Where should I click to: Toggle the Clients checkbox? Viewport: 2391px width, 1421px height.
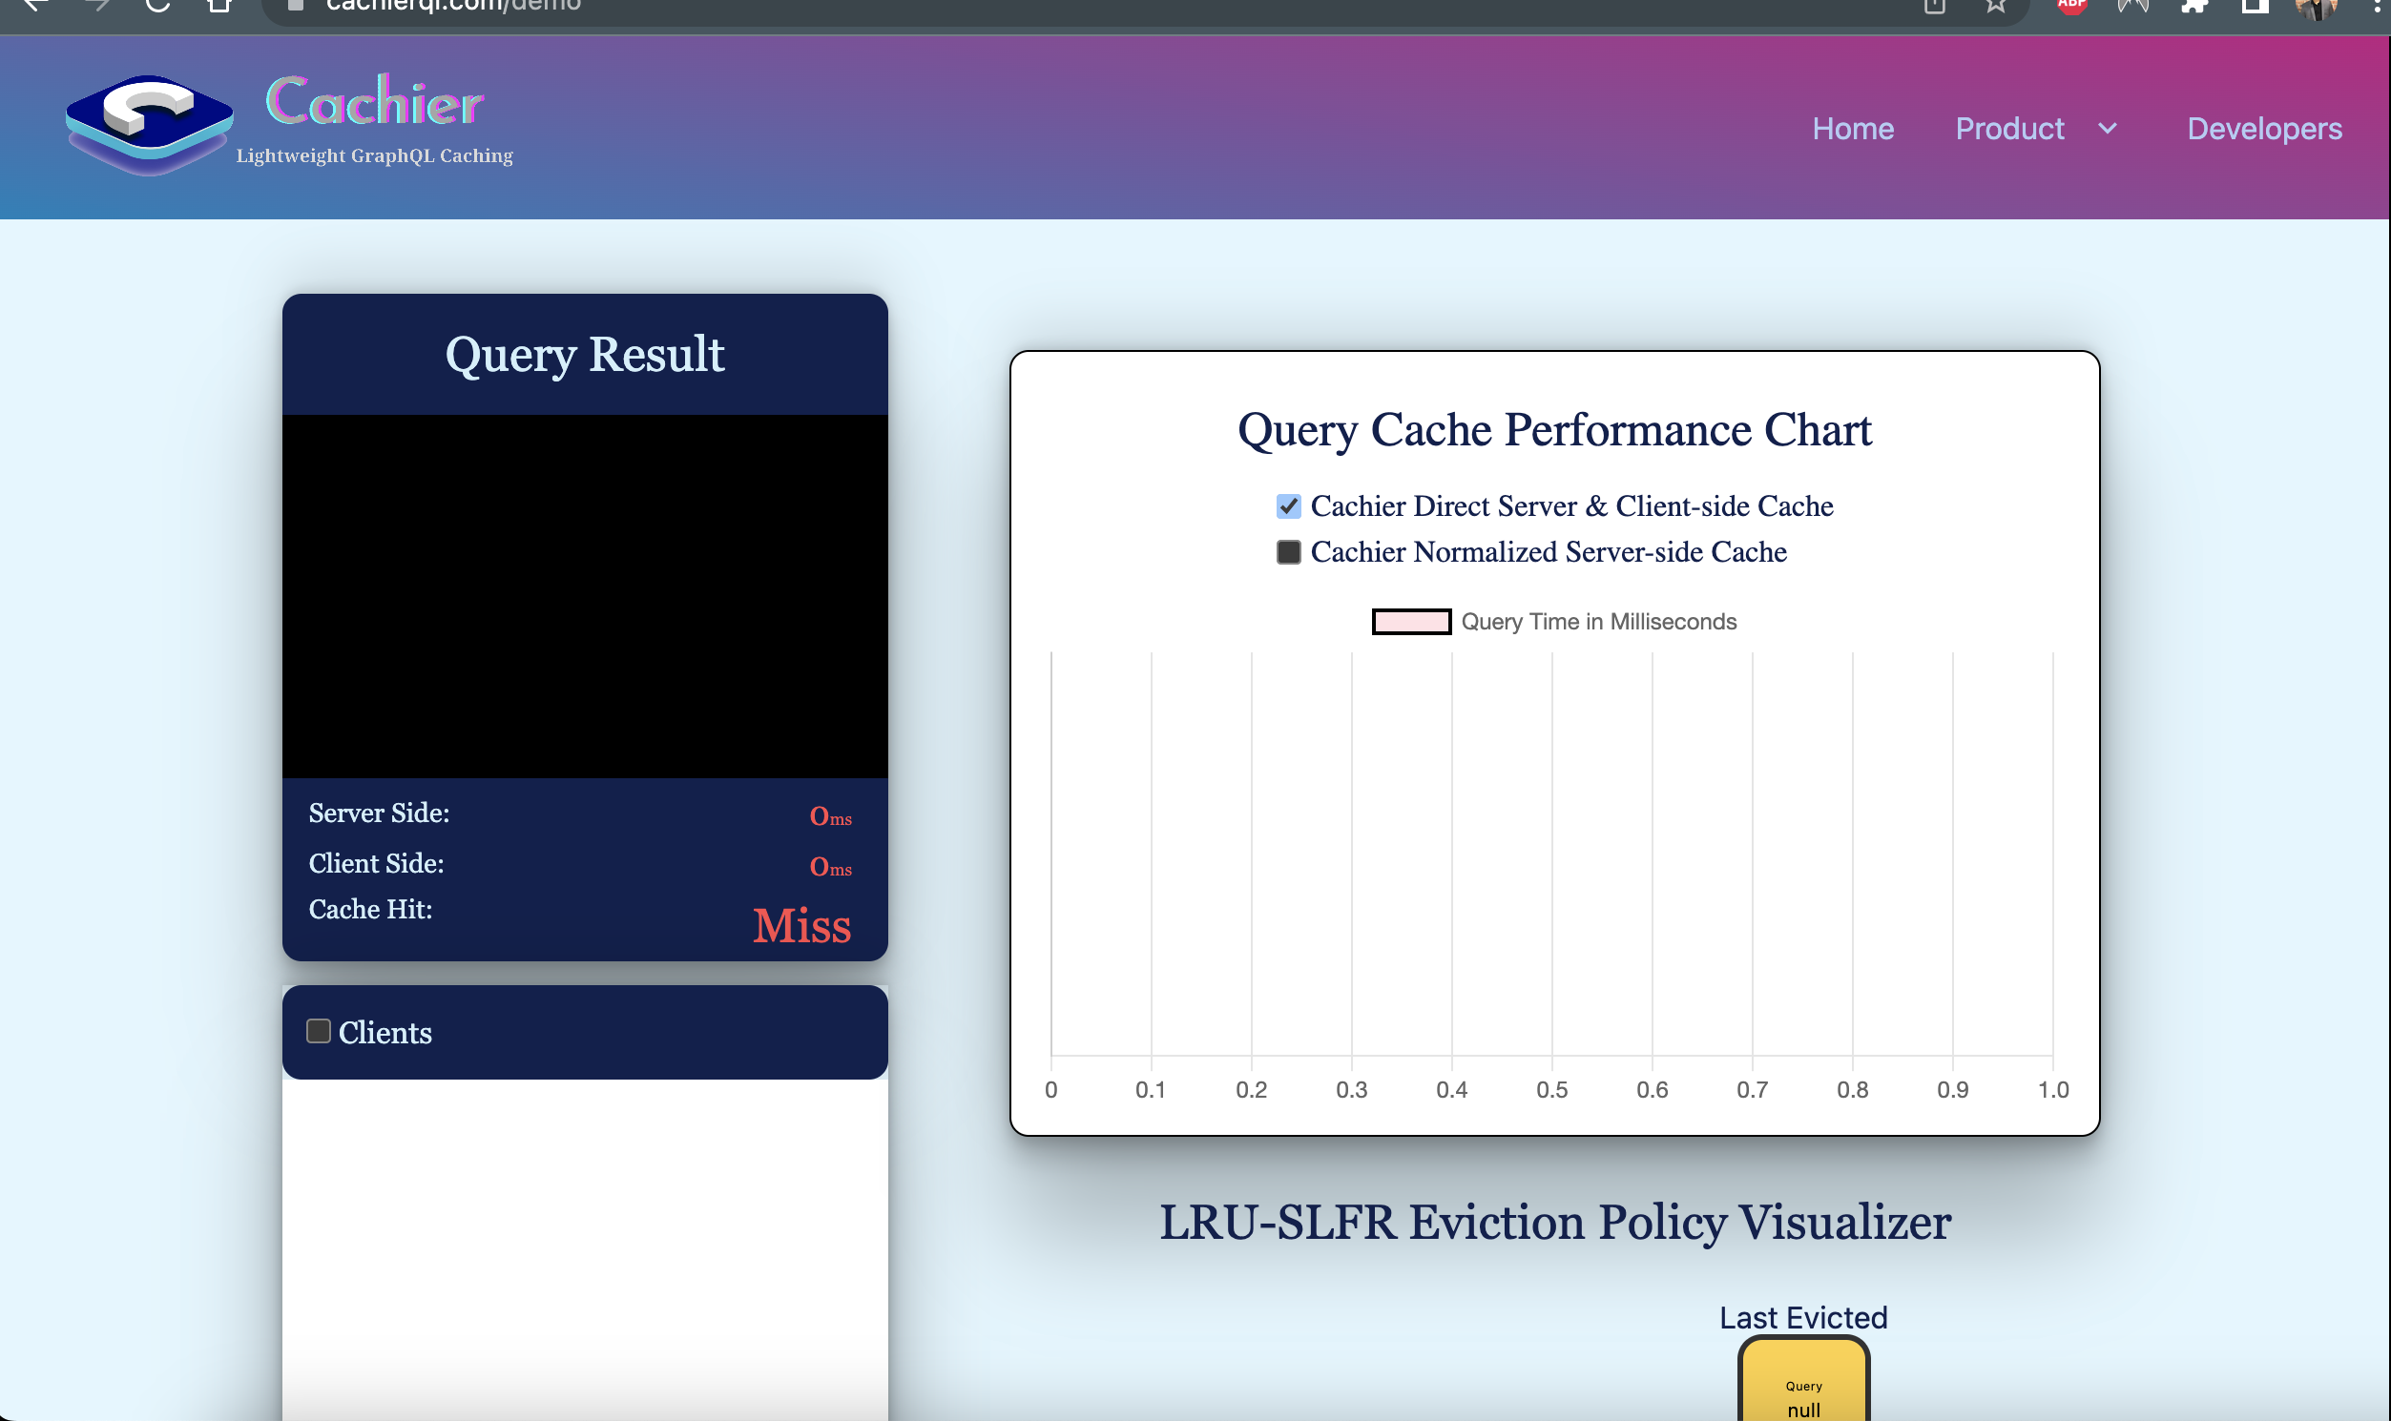[317, 1030]
